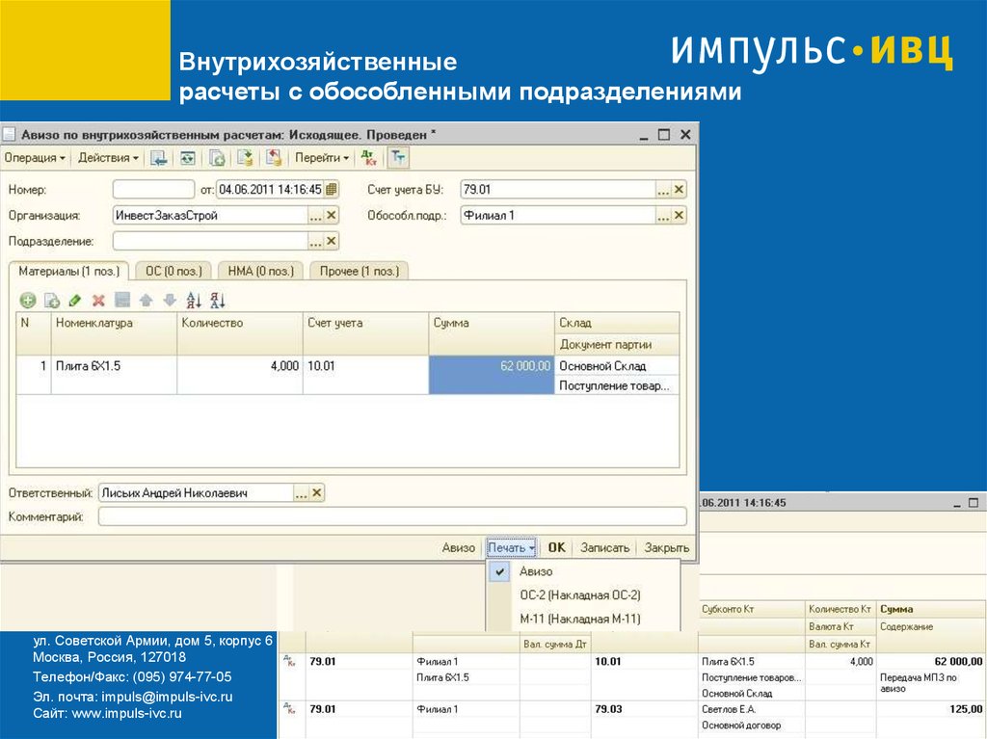Click the Записать button
This screenshot has width=987, height=739.
coord(604,547)
